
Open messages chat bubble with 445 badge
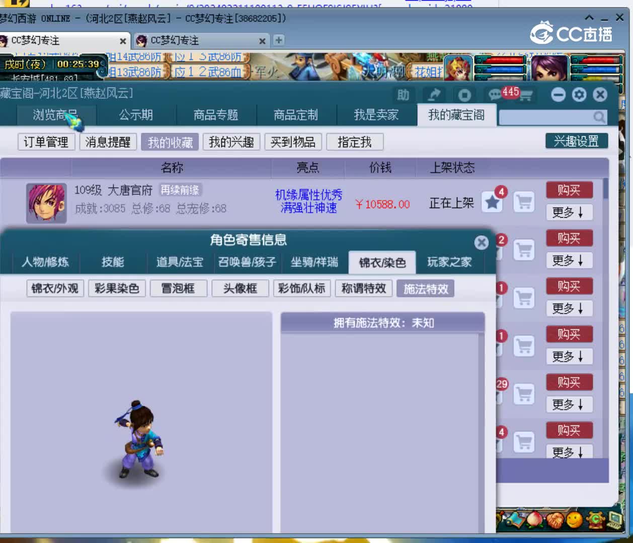click(495, 95)
